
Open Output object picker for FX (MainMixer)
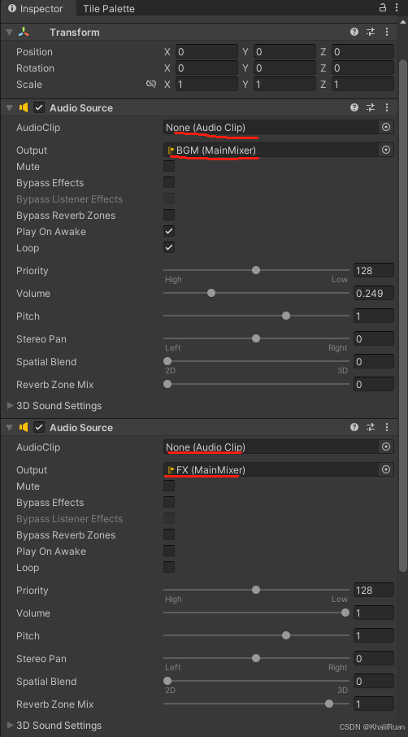(386, 469)
